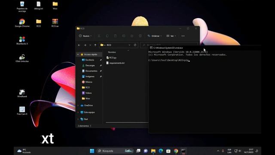
Task: Select Free Cam 8 desktop shortcut
Action: point(22,111)
